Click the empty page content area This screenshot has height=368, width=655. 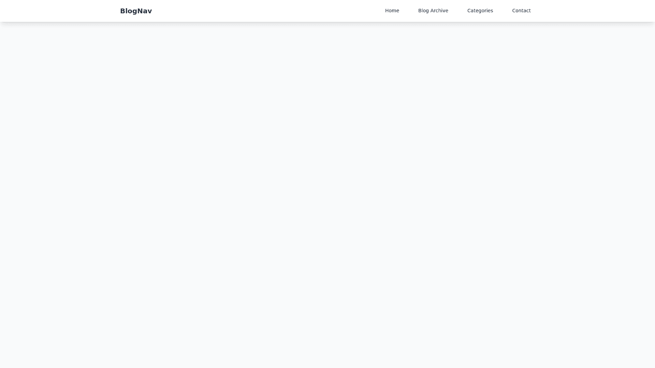coord(327,194)
